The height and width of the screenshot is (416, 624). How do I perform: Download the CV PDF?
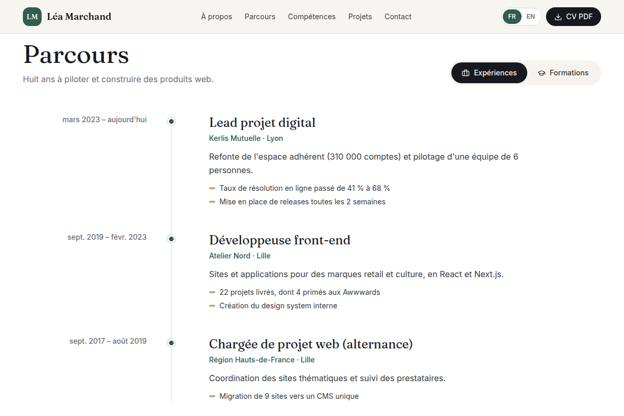574,17
